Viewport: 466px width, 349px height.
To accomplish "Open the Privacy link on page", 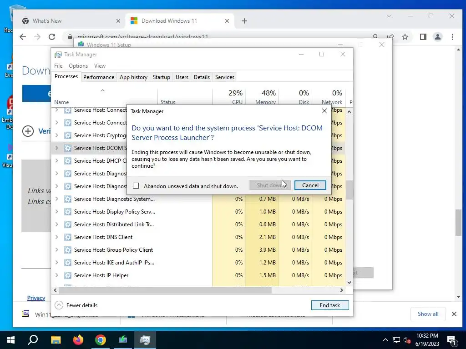I will pyautogui.click(x=36, y=298).
